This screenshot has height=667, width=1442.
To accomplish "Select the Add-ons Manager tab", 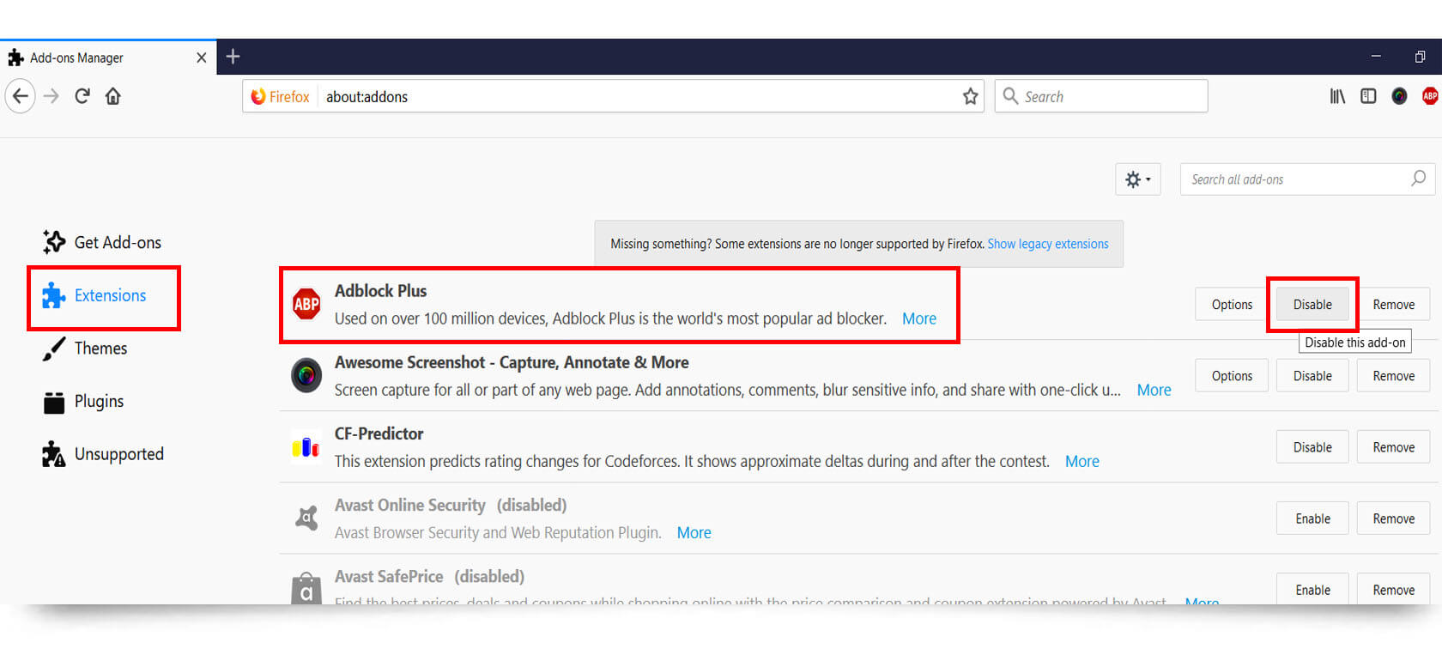I will (108, 58).
